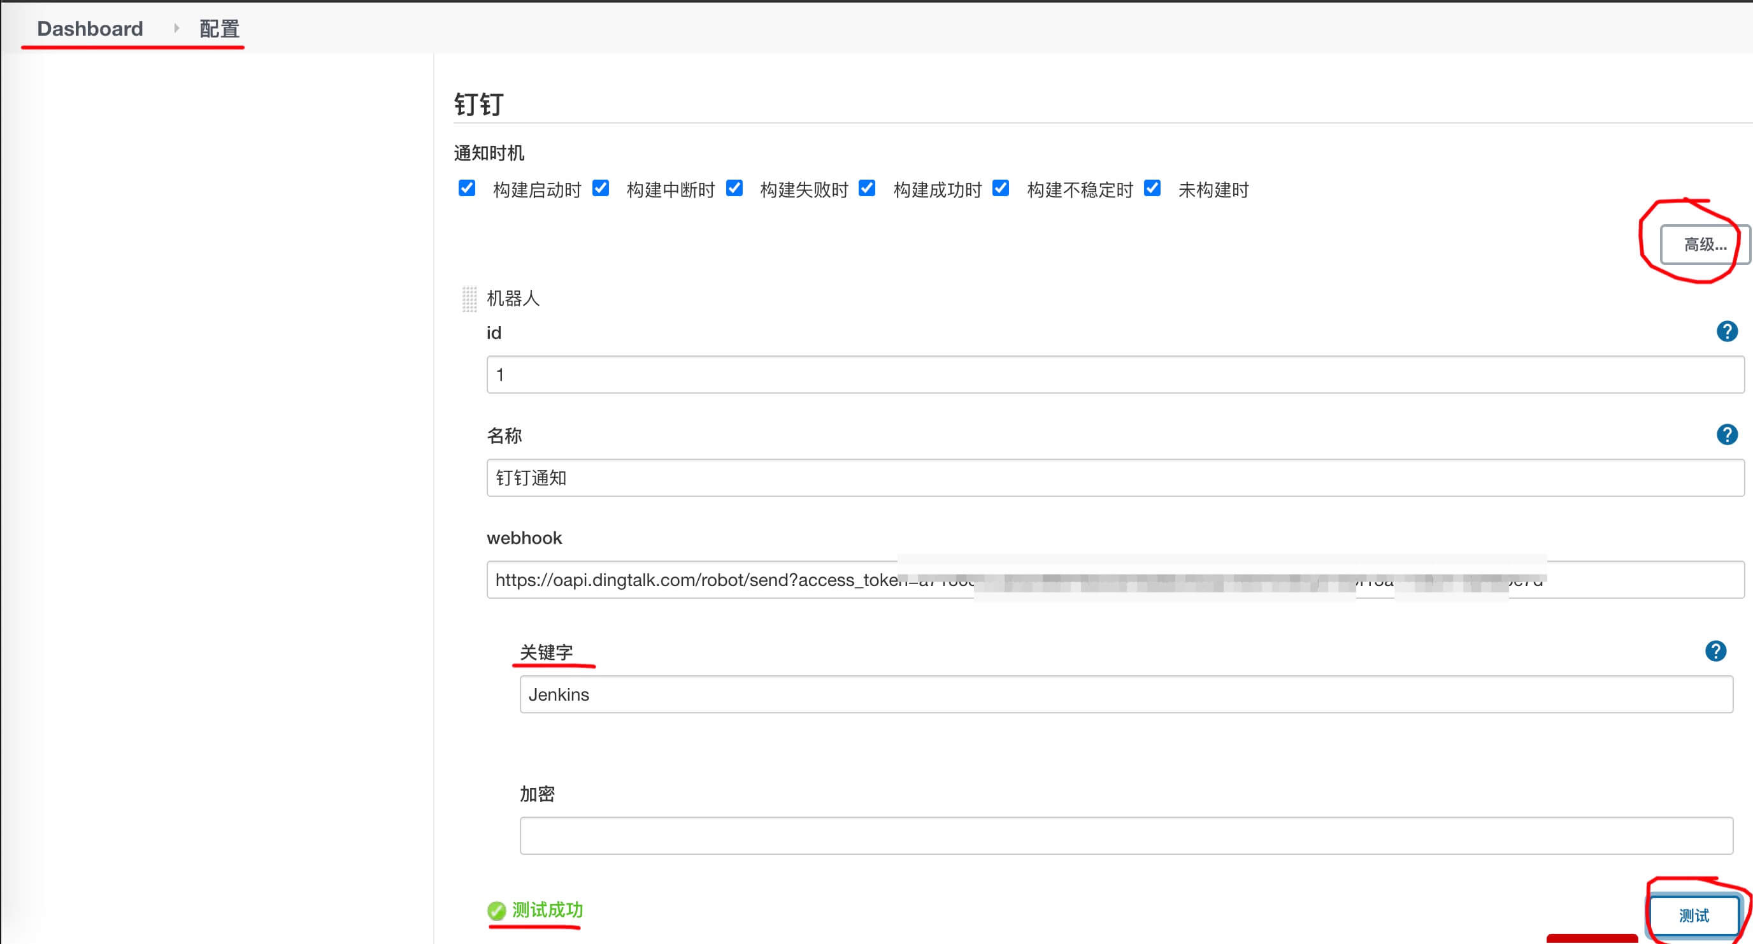Click the 构建不稳定时 label text
Screen dimensions: 1753x944
click(x=1080, y=190)
